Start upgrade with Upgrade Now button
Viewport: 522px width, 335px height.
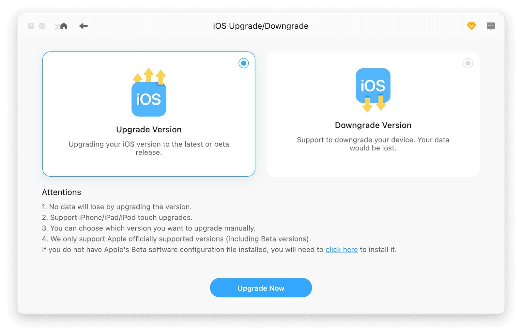pyautogui.click(x=261, y=288)
